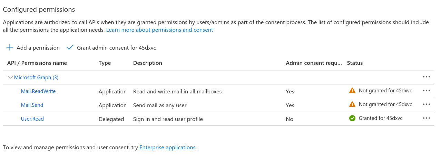Open the User.Read permission
Screen dimensions: 441x163
[x=32, y=119]
